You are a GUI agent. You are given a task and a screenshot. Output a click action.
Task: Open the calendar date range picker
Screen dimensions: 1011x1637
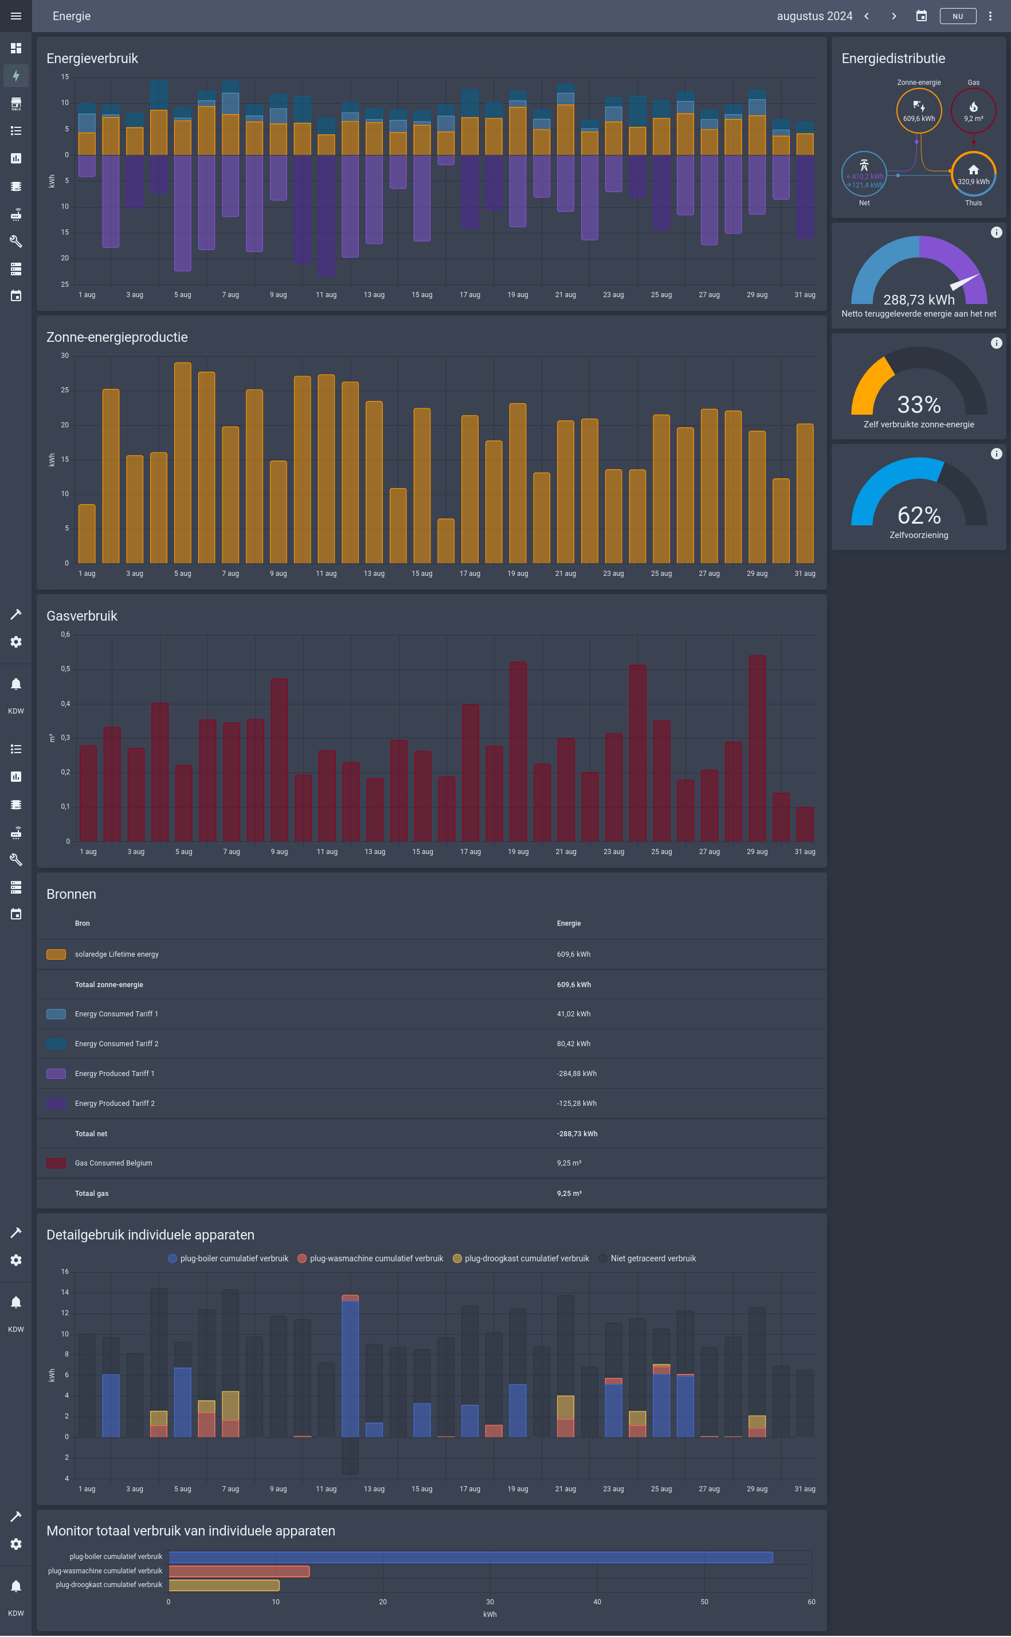[920, 16]
